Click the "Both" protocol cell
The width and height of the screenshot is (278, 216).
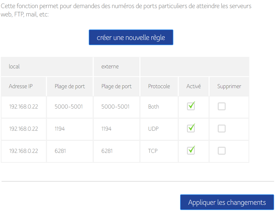153,107
